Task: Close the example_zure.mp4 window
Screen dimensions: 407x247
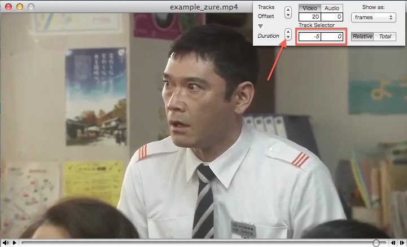Action: click(8, 7)
